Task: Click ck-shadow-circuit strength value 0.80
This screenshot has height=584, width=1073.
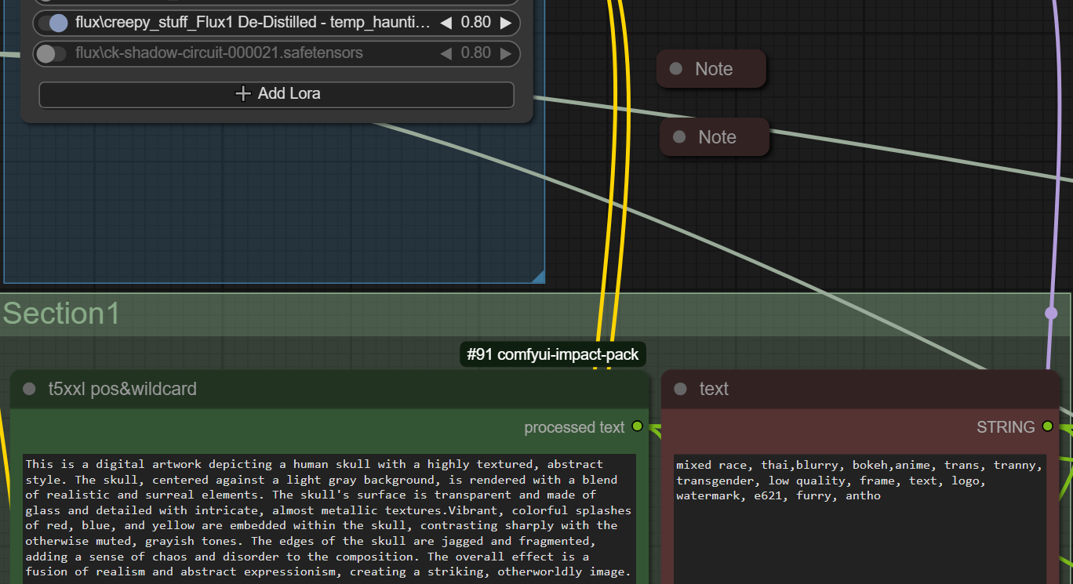Action: coord(476,53)
